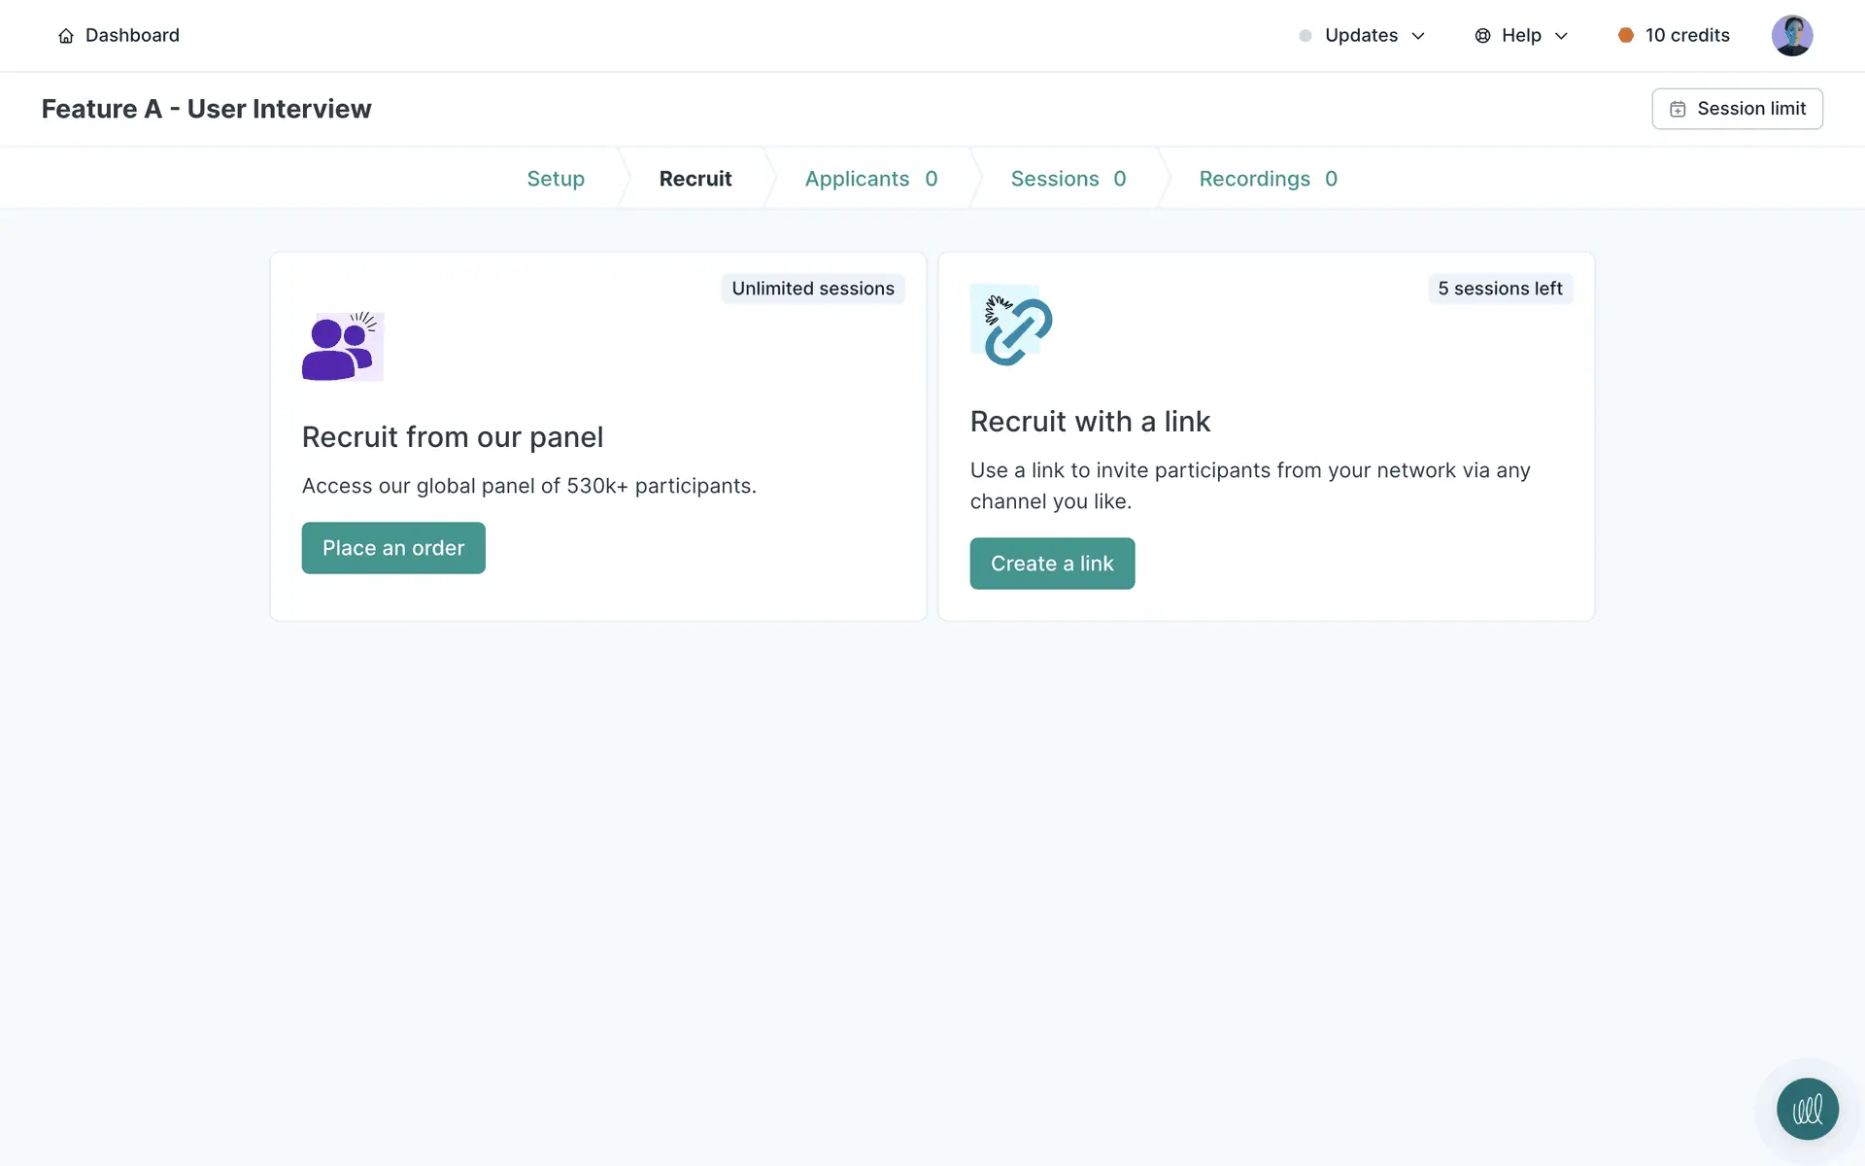
Task: Expand the Updates dropdown chevron
Action: [1418, 36]
